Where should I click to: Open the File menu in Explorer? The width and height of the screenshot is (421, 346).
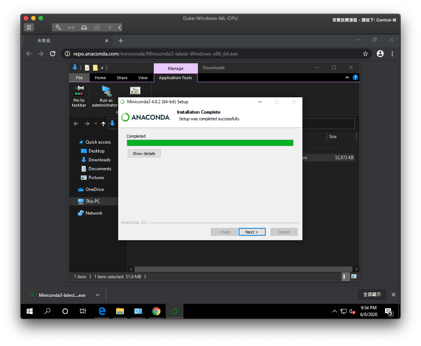79,78
